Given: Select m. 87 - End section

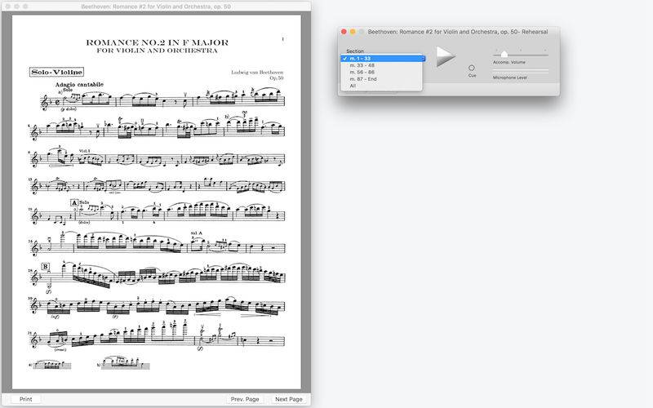Looking at the screenshot, I should coord(363,79).
